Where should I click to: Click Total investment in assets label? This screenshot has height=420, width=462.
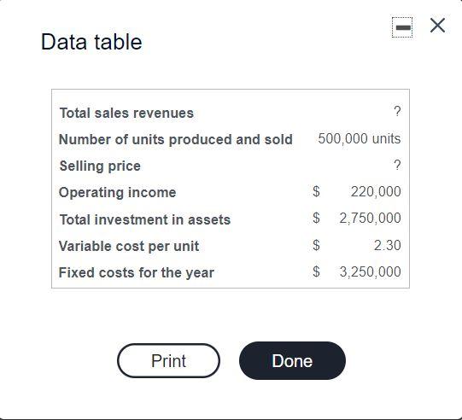point(145,219)
